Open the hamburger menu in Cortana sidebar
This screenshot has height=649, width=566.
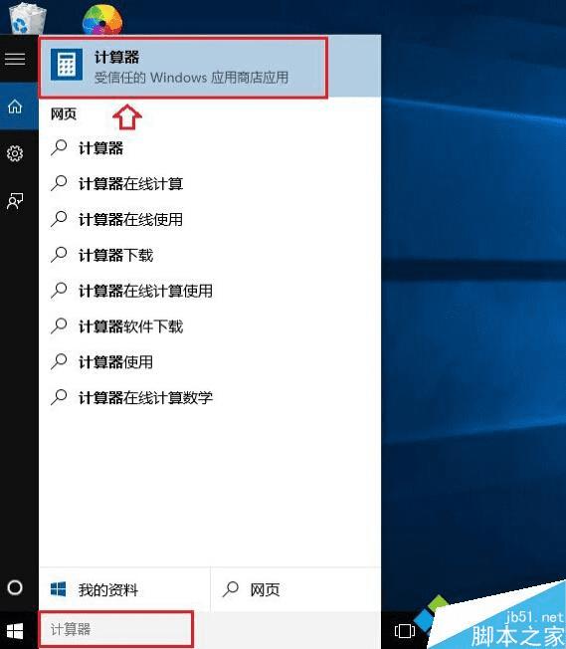point(15,59)
